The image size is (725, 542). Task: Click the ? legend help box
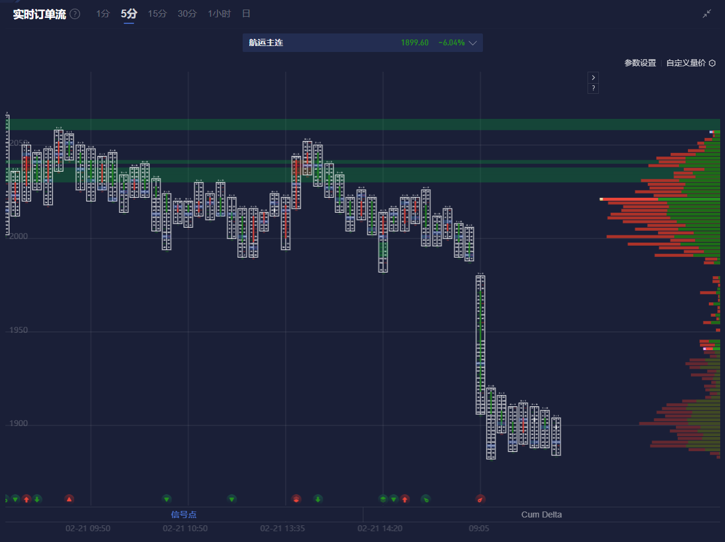pos(593,88)
